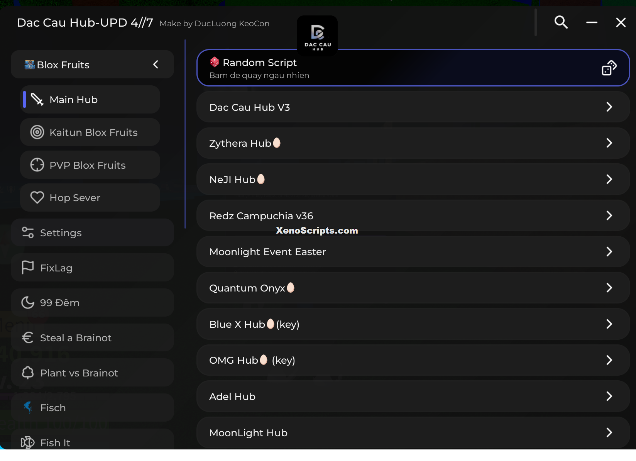Viewport: 636px width, 461px height.
Task: Click the sidebar vertical scrollbar
Action: pyautogui.click(x=185, y=134)
